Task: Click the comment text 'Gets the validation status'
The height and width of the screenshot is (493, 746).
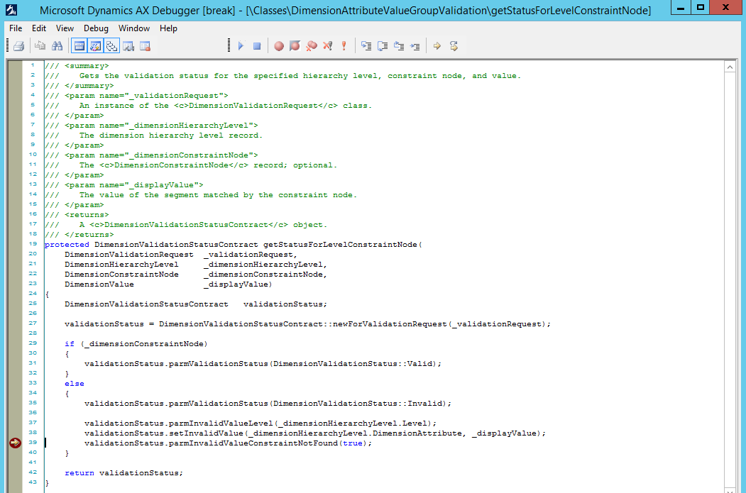Action: pyautogui.click(x=143, y=76)
